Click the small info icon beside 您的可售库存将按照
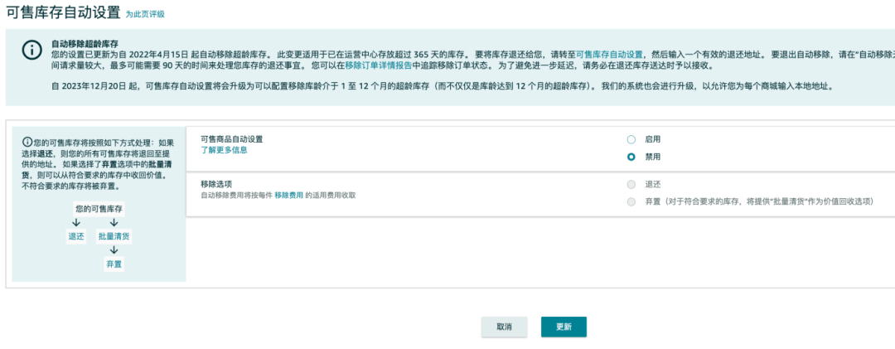This screenshot has height=349, width=895. tap(27, 143)
